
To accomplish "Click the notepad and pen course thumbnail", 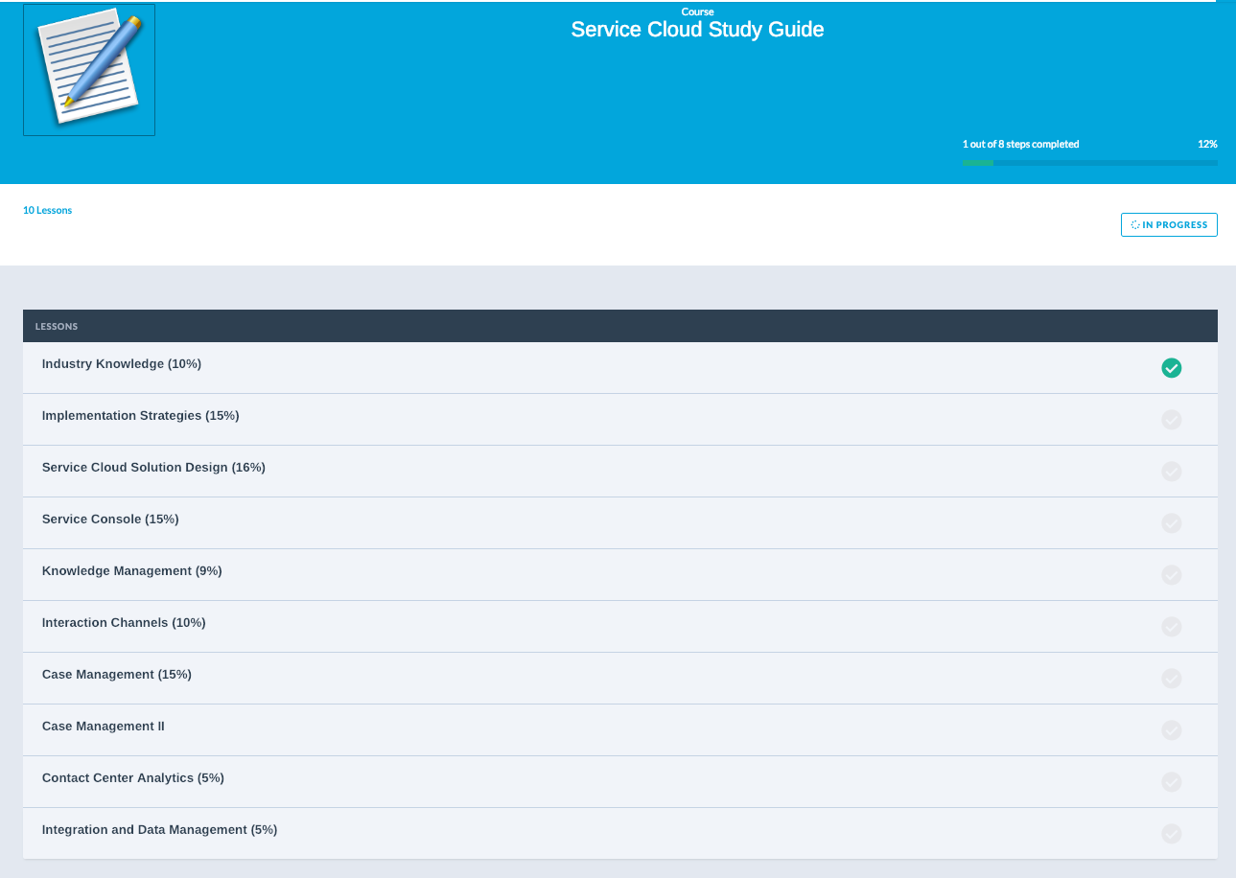I will pyautogui.click(x=89, y=70).
